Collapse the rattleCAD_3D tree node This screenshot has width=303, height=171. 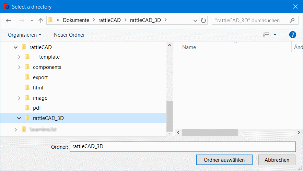pos(19,118)
